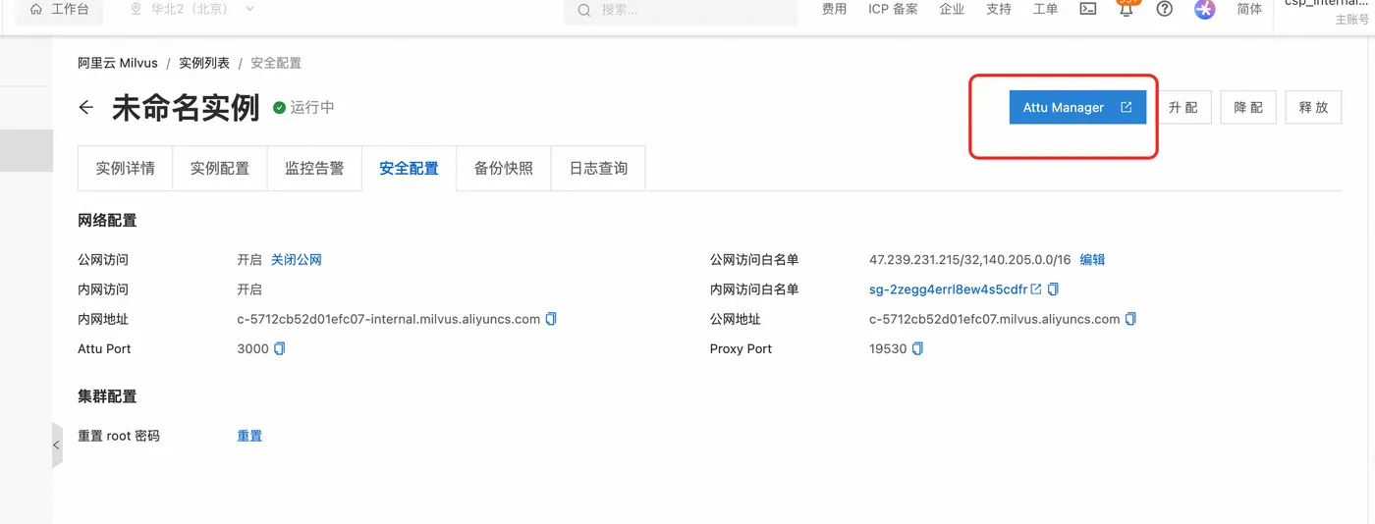Open the 支持 menu
1375x524 pixels.
999,9
